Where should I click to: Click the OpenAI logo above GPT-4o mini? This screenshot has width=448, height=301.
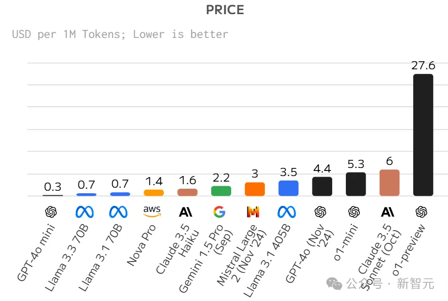click(51, 212)
